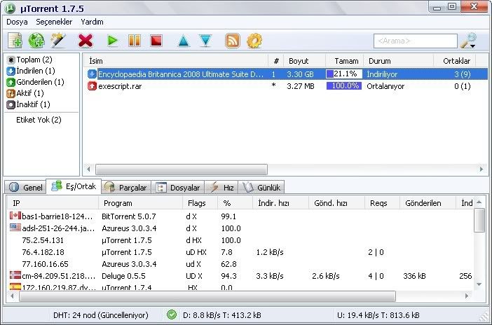The width and height of the screenshot is (492, 325).
Task: Click green checkmark network status icon
Action: pos(172,314)
